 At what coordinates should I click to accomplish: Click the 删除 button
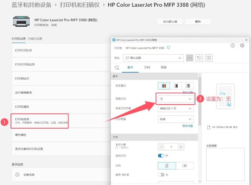click(x=198, y=22)
